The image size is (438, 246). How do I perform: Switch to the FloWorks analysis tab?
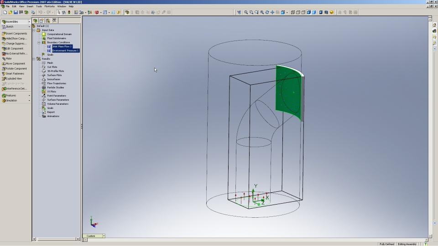54,20
